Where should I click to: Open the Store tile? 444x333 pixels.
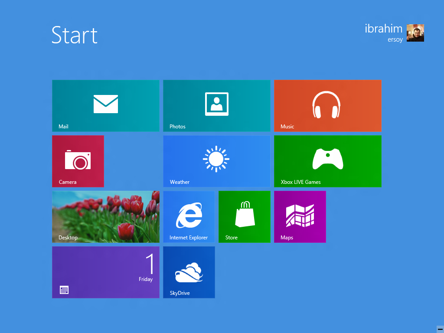pyautogui.click(x=245, y=217)
